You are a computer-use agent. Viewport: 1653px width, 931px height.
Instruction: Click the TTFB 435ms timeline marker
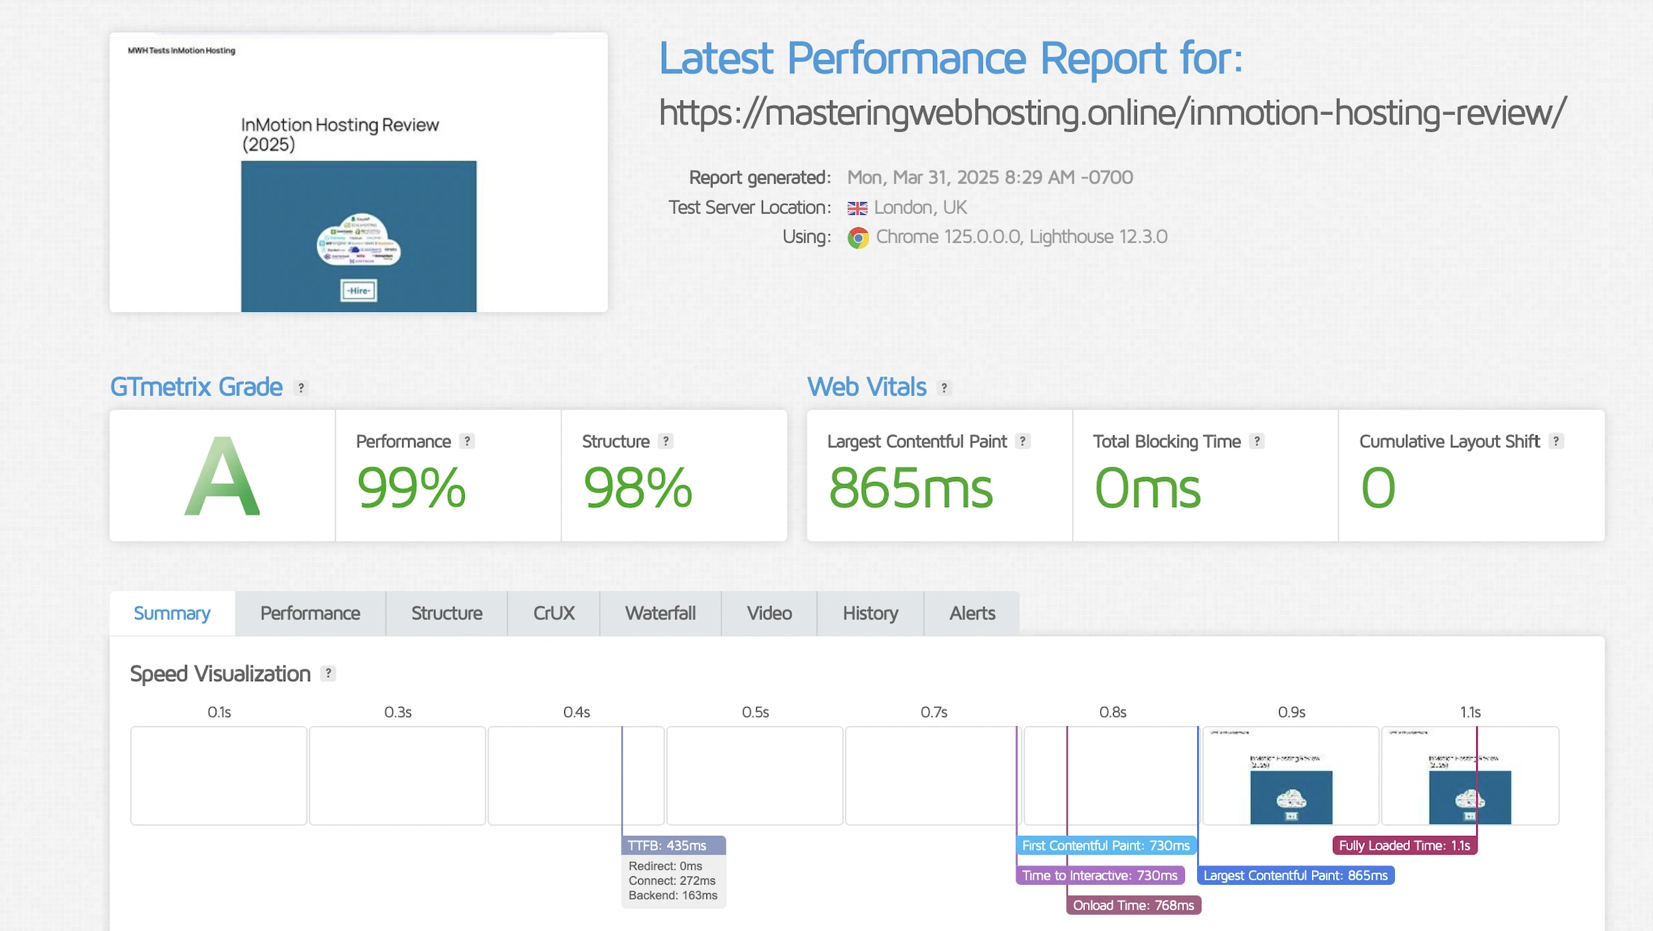[673, 845]
